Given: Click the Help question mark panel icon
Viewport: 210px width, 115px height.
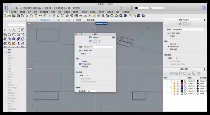Looking at the screenshot, I should 198,73.
